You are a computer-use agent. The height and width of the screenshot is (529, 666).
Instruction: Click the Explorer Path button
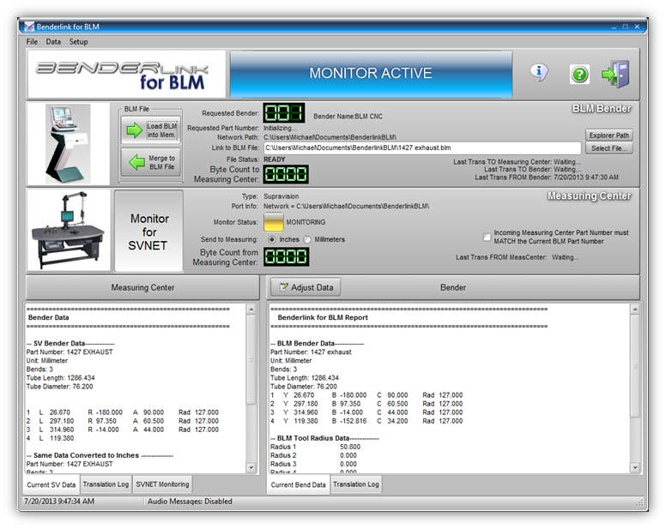click(x=608, y=135)
